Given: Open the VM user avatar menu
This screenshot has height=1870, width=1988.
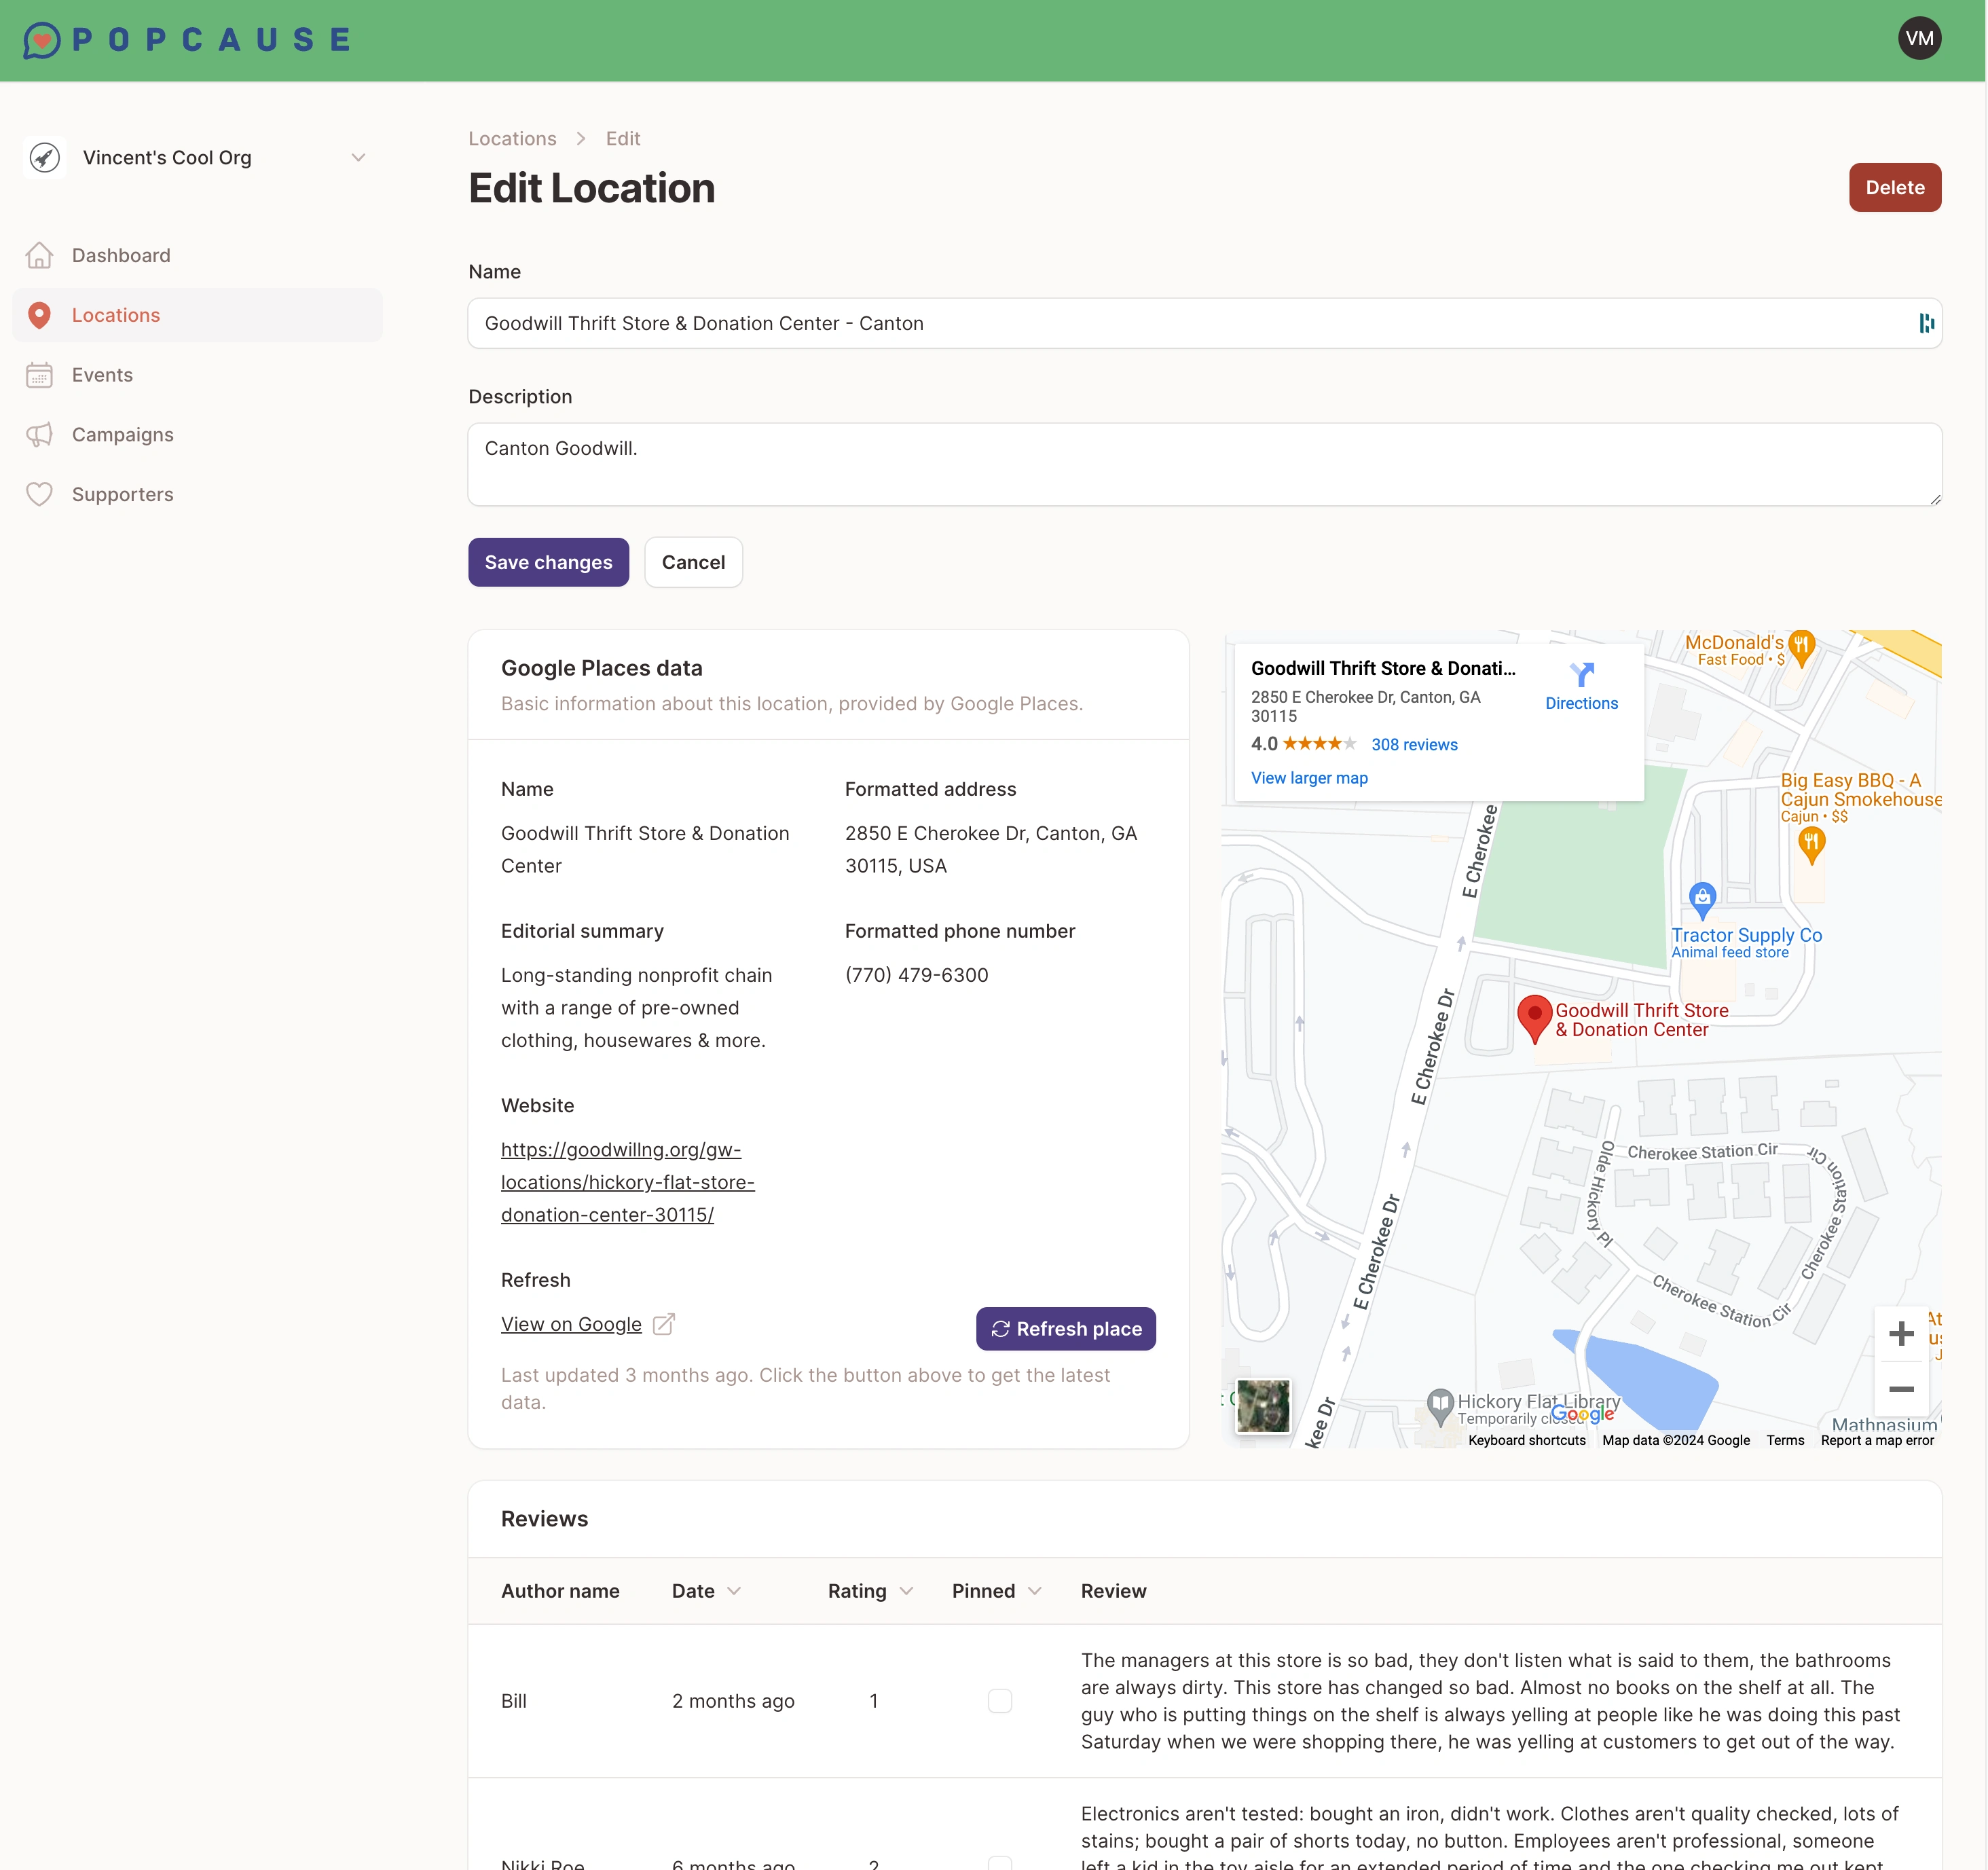Looking at the screenshot, I should tap(1919, 39).
